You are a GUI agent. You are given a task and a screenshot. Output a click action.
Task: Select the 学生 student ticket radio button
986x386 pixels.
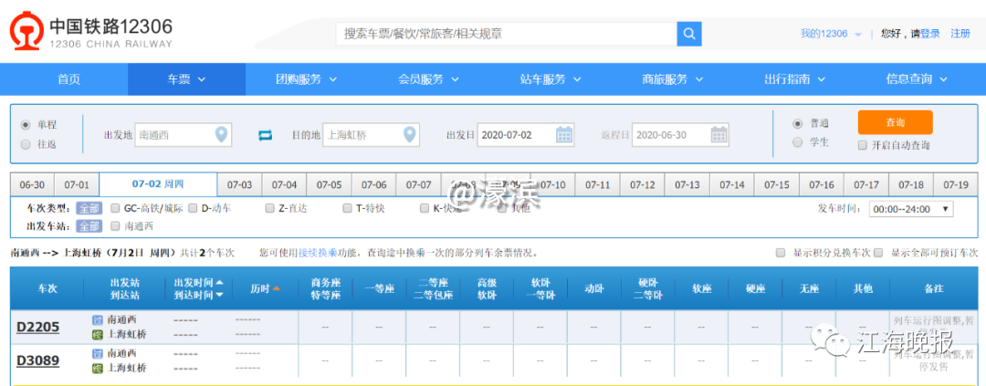(798, 142)
